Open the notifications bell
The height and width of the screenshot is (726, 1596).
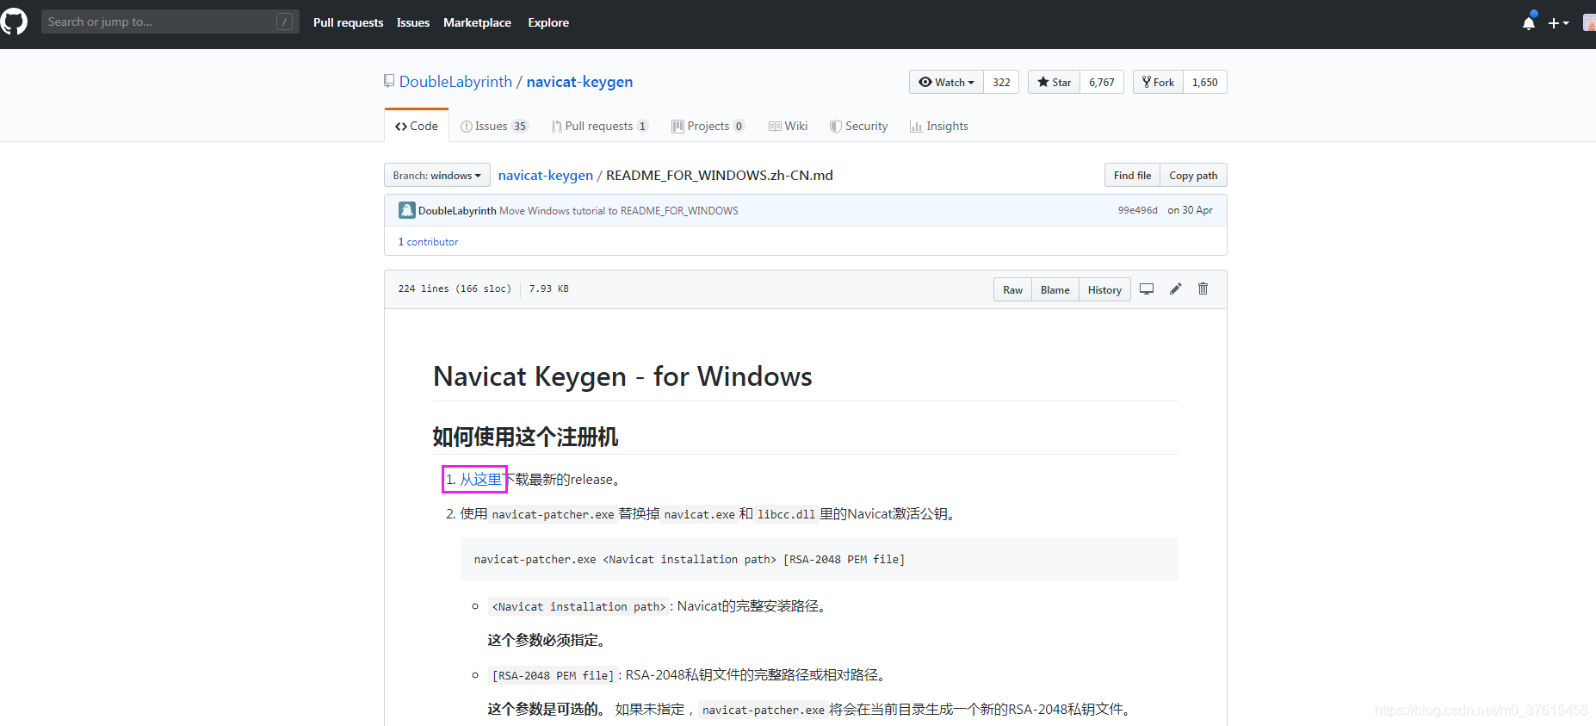[x=1529, y=22]
